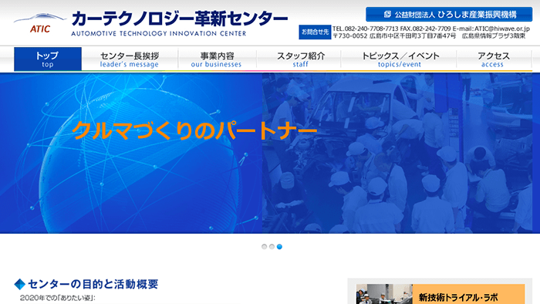Click the お問合せ先 contact badge
540x304 pixels.
315,32
